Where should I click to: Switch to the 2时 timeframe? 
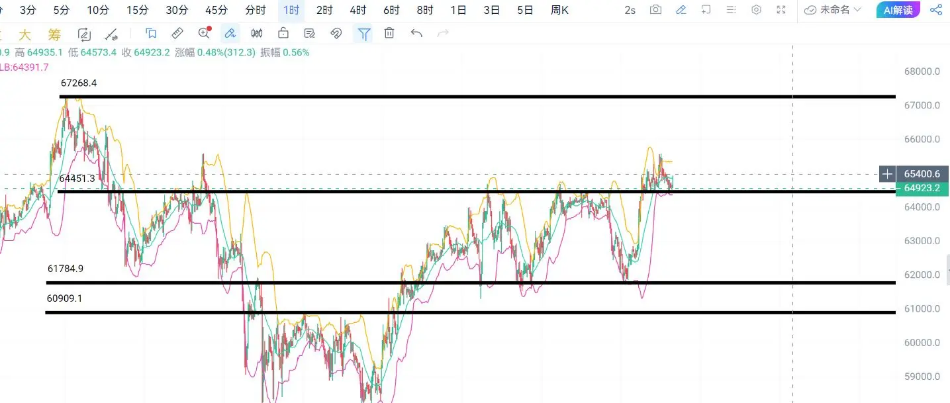tap(324, 10)
